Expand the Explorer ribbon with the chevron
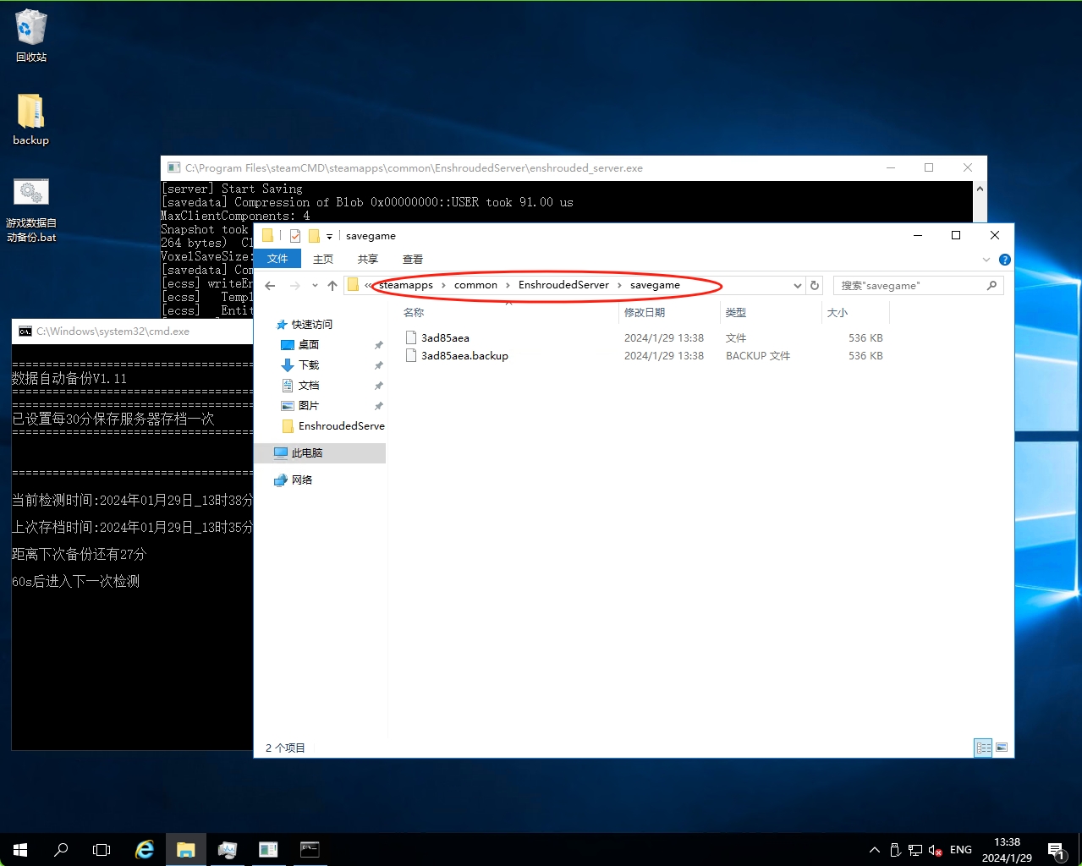 (x=986, y=260)
